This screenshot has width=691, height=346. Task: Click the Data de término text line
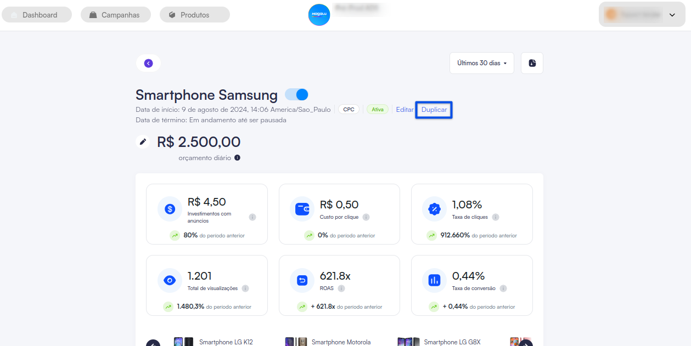211,120
